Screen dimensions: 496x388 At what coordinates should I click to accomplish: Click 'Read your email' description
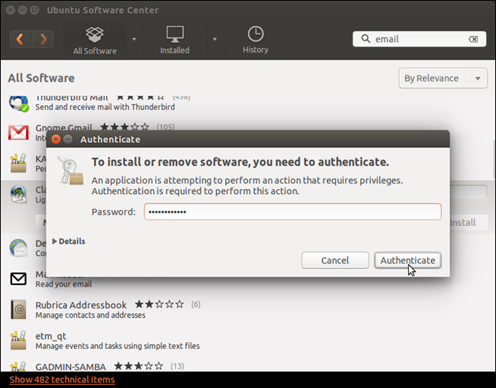[63, 284]
